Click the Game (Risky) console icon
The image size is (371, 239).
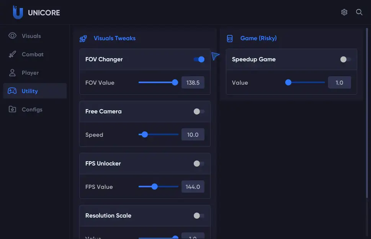[x=230, y=38]
